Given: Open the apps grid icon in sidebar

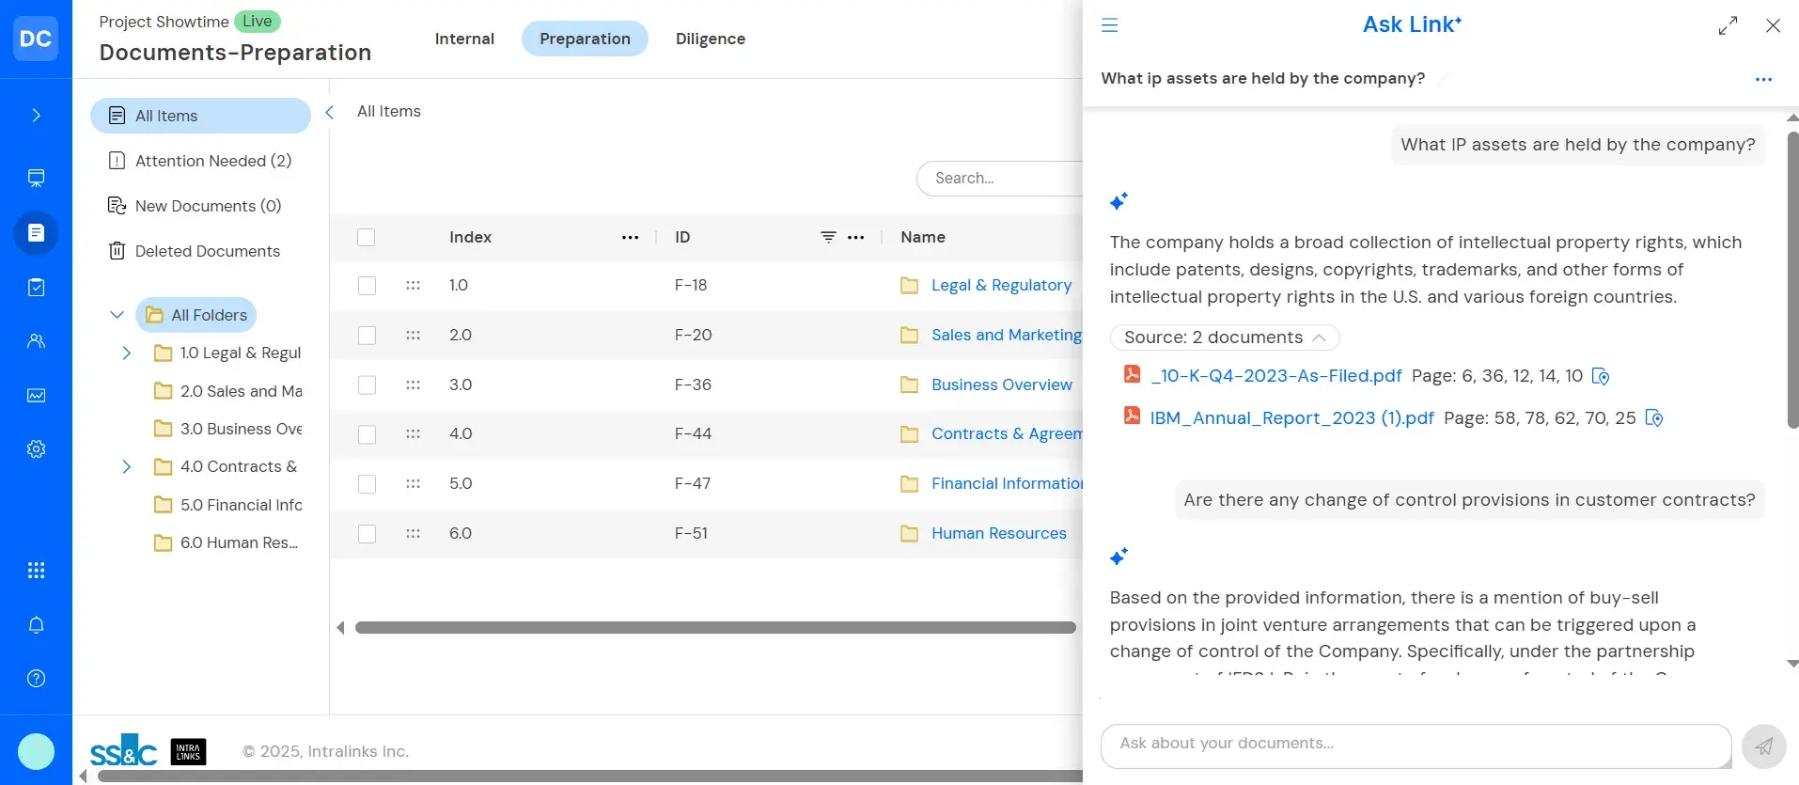Looking at the screenshot, I should coord(36,571).
